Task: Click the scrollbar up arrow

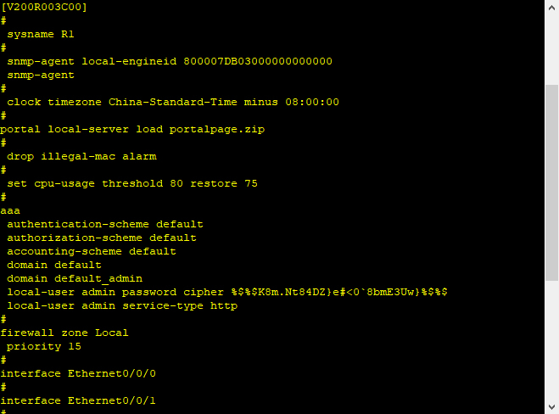Action: (551, 7)
